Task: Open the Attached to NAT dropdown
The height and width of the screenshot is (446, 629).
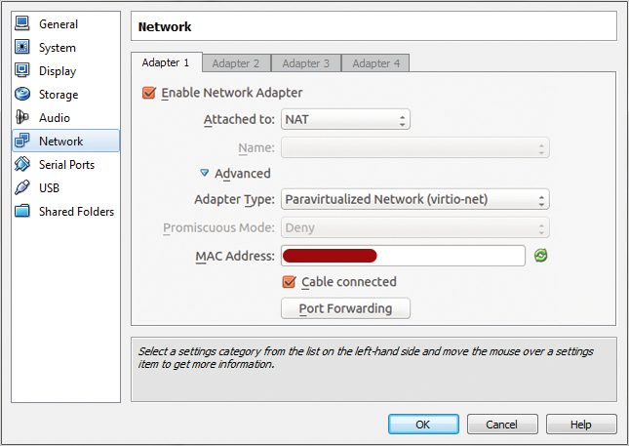Action: (x=345, y=119)
